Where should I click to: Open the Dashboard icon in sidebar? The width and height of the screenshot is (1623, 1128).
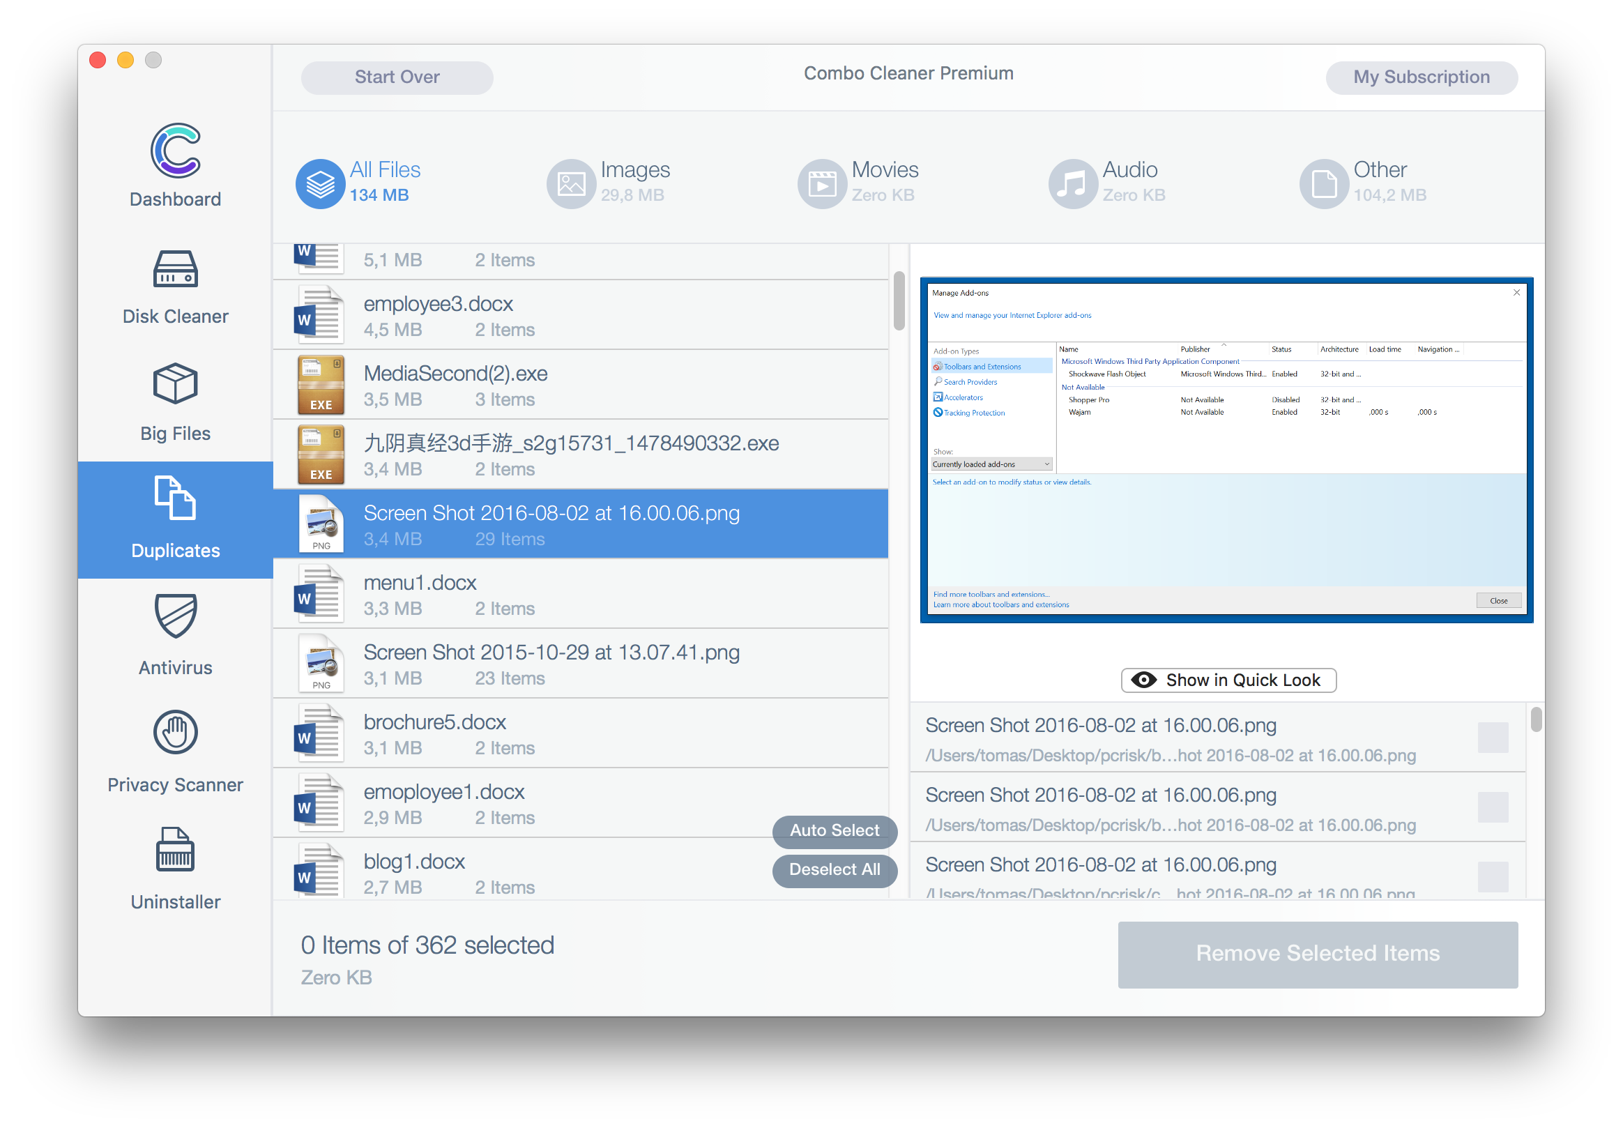pos(175,149)
